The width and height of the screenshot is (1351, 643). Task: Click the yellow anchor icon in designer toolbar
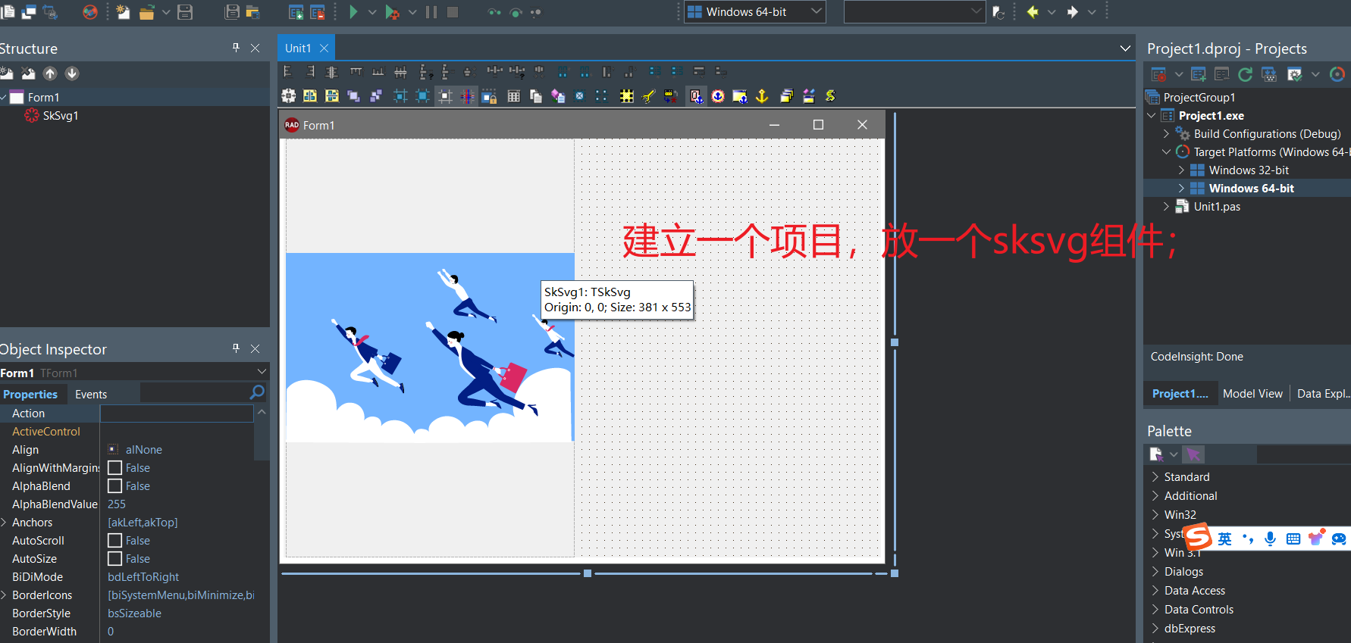(762, 96)
